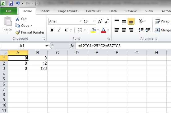
Task: Select row 4 header
Action: click(4, 74)
